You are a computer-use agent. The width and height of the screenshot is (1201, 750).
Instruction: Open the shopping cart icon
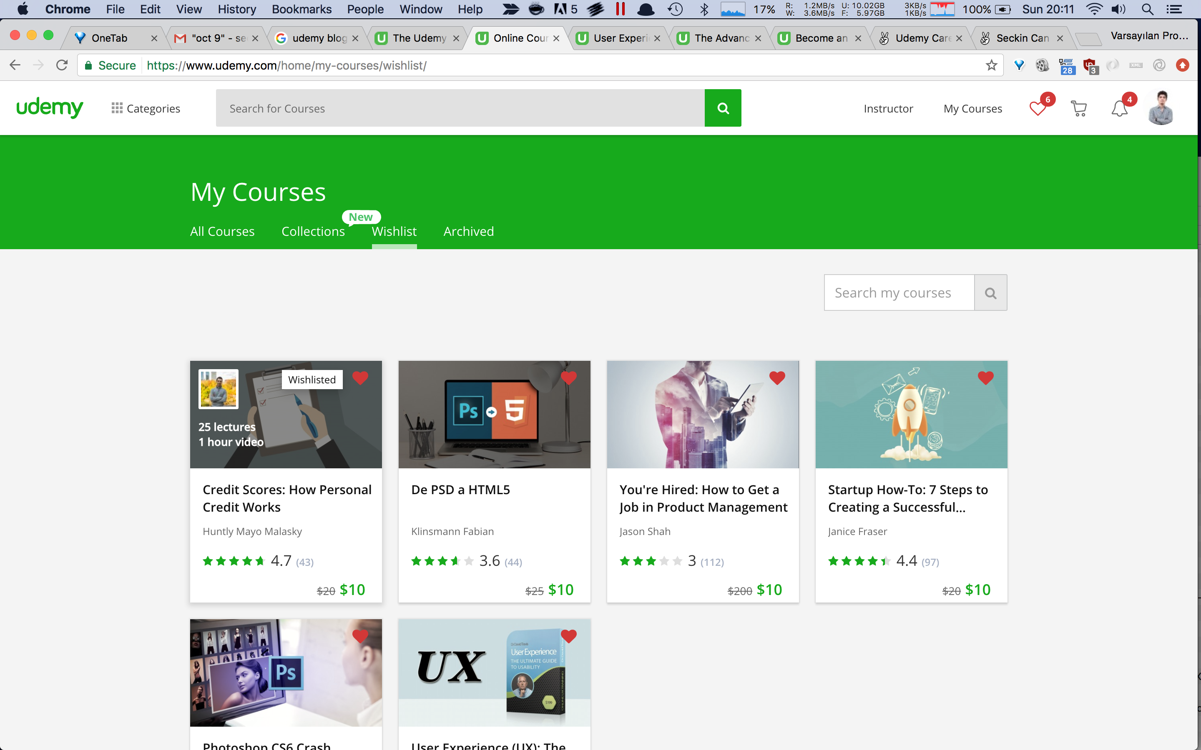[1078, 109]
